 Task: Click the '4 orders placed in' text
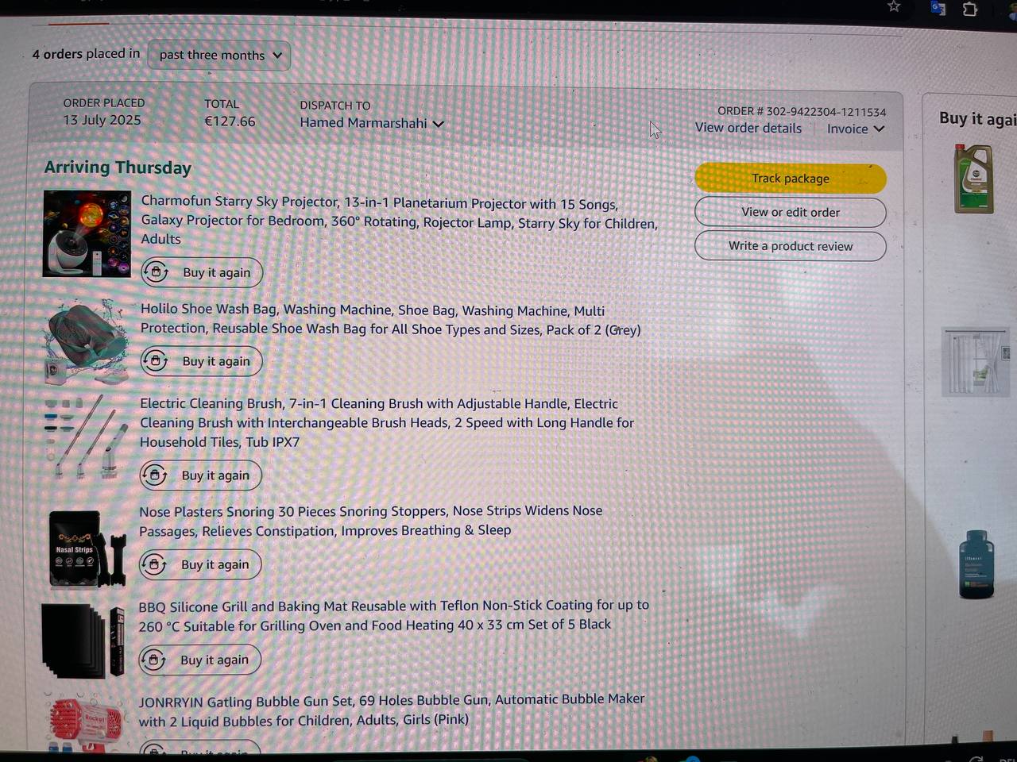pyautogui.click(x=86, y=54)
